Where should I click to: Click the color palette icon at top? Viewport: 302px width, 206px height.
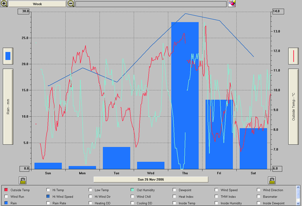(x=232, y=4)
